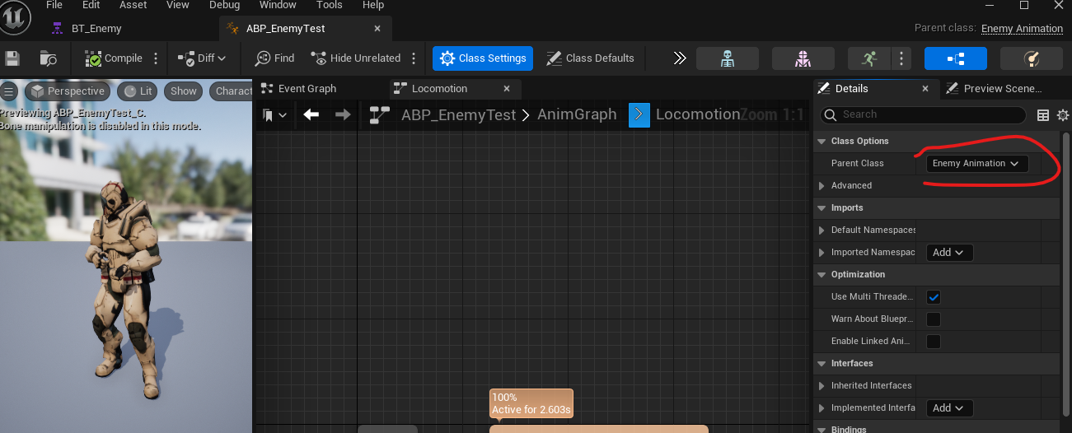The image size is (1072, 433).
Task: Switch to the Event Graph tab
Action: [x=307, y=89]
